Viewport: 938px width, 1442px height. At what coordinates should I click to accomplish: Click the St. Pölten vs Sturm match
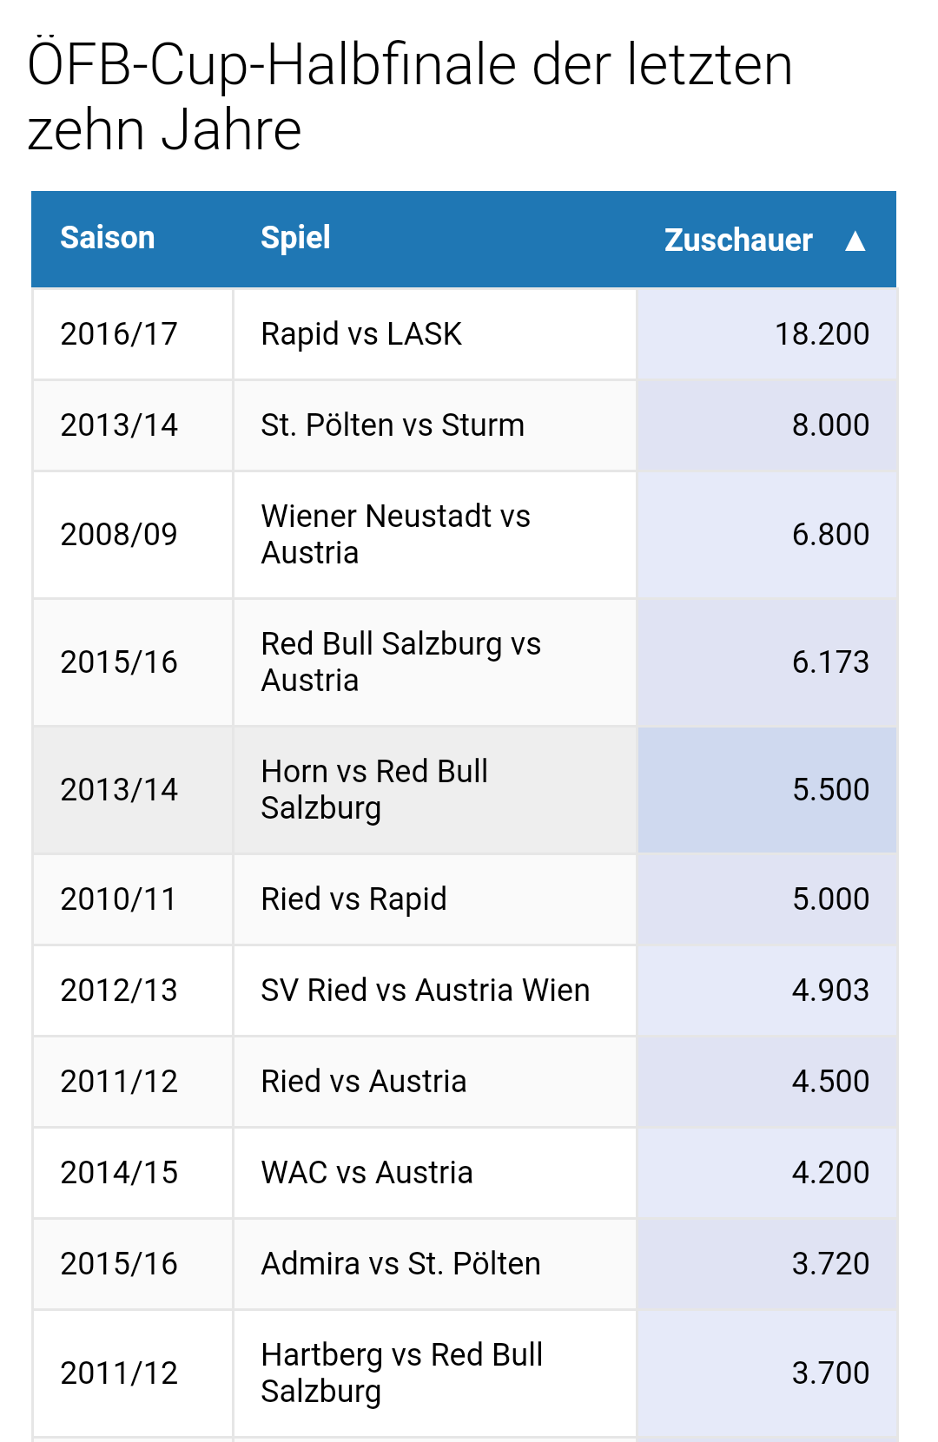[x=393, y=425]
